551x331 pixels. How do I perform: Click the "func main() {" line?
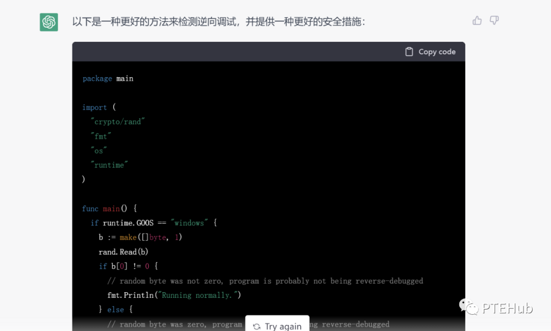click(109, 208)
